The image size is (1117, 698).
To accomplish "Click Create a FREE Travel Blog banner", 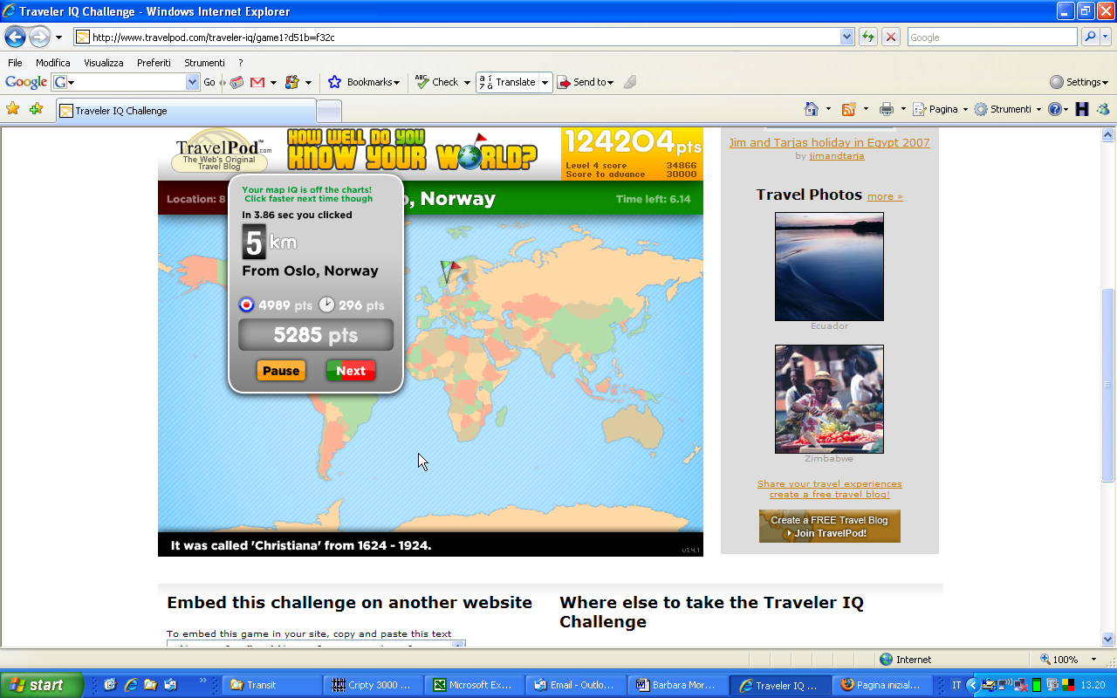I will 829,526.
